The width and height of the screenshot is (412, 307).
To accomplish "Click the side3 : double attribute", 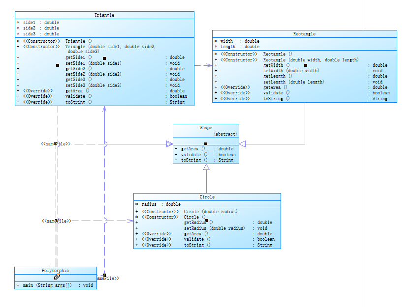I will 41,34.
